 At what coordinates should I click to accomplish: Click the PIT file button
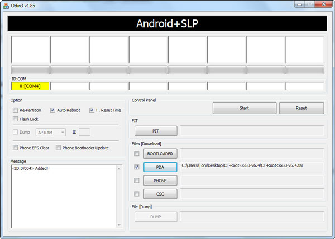coord(155,131)
